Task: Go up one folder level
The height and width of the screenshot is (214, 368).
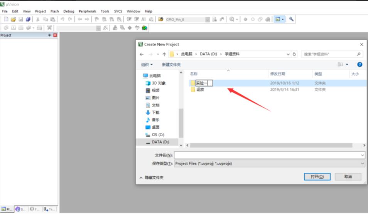Action: click(164, 54)
